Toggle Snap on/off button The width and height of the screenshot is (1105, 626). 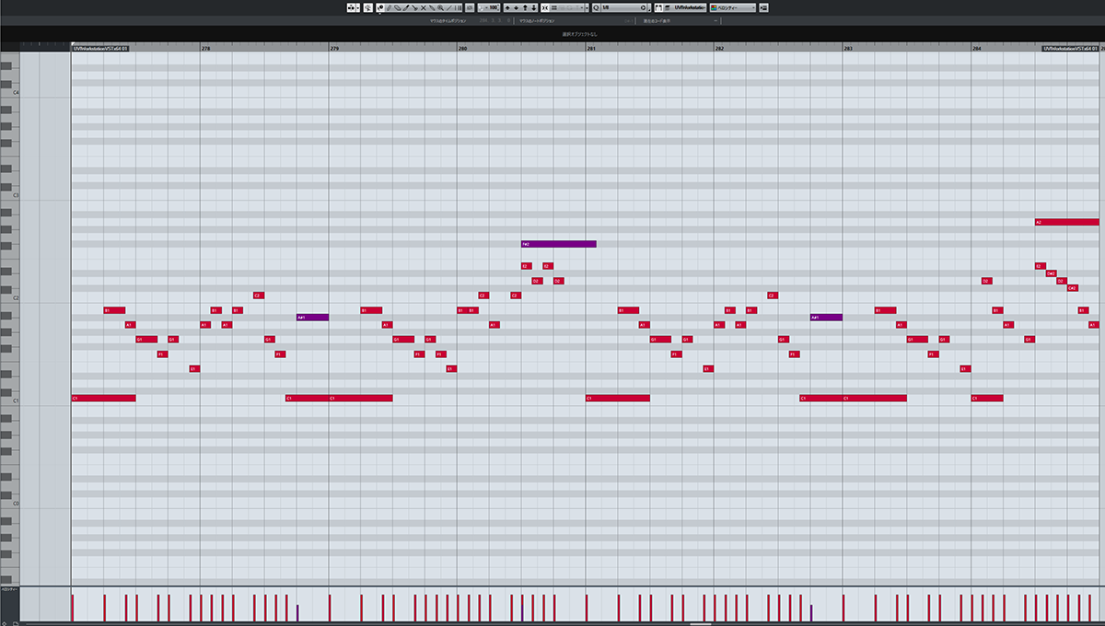click(x=545, y=7)
